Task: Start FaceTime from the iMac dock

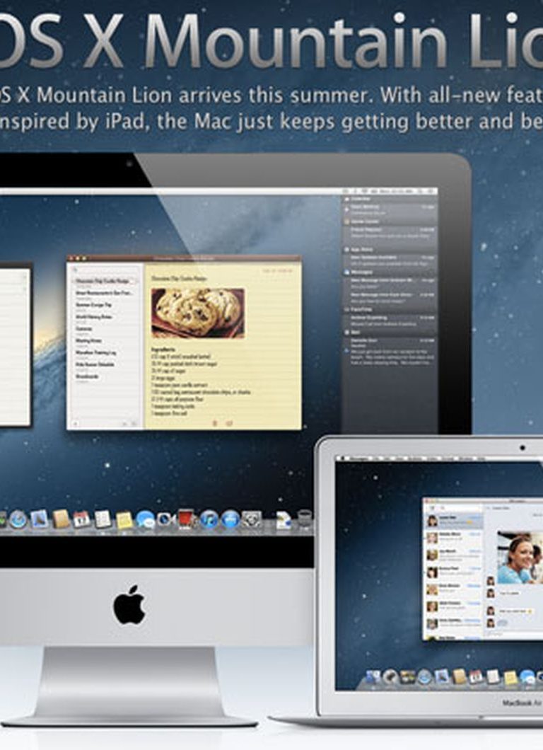Action: (165, 519)
